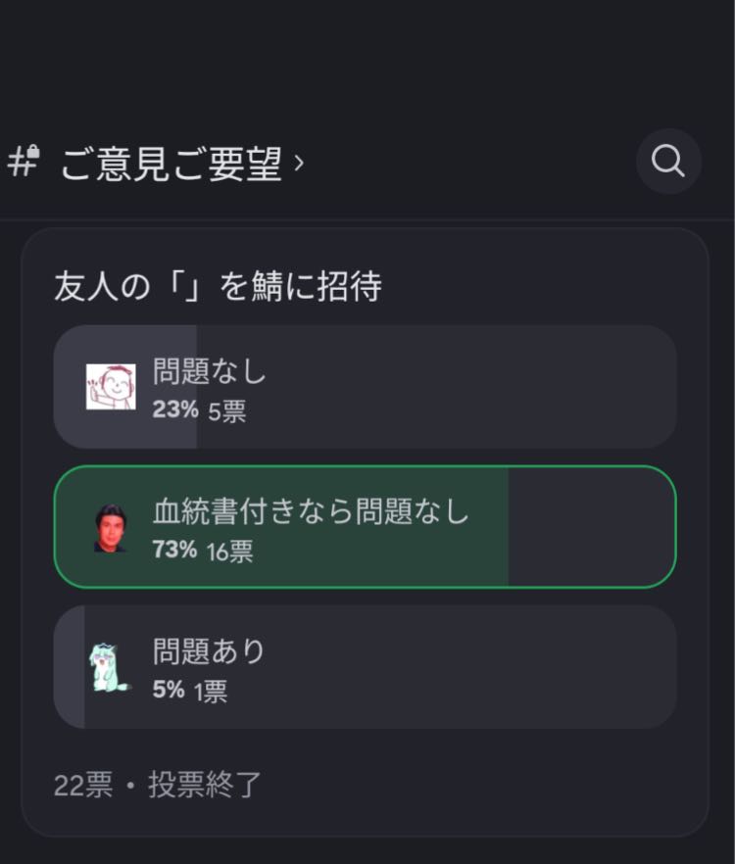Viewport: 735px width, 864px height.
Task: Click the 73% 16票 result text
Action: point(203,551)
